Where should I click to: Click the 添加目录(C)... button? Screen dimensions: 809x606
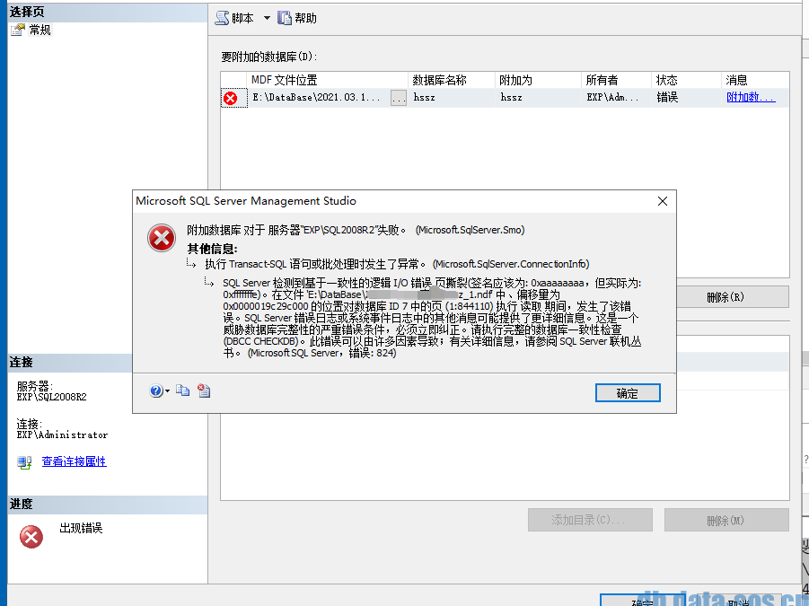590,520
